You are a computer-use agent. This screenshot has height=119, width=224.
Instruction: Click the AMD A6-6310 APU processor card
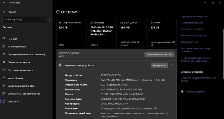click(102, 33)
